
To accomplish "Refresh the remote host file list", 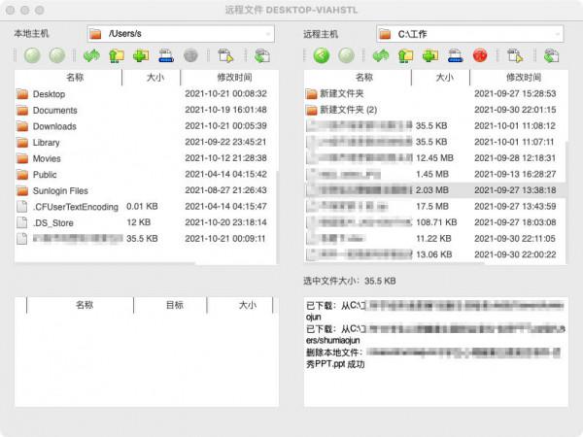I will (381, 55).
